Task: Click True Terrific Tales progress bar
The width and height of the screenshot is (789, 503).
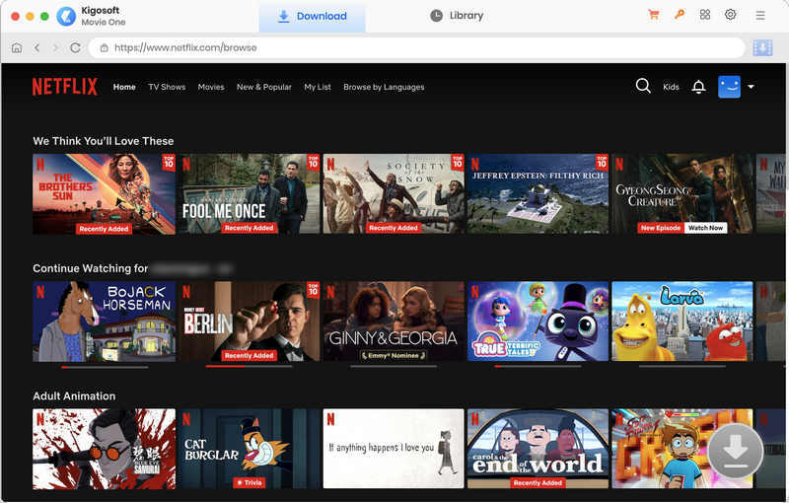Action: 538,366
